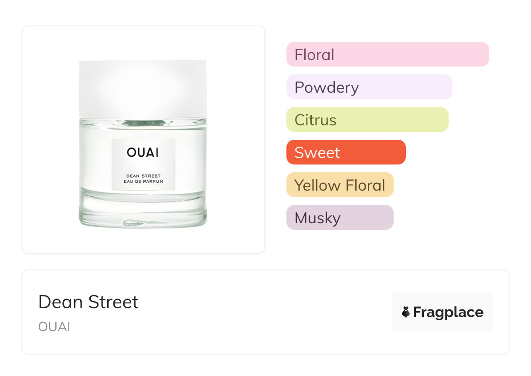
Task: Click the Dean Street text on the bottle label
Action: [x=143, y=176]
